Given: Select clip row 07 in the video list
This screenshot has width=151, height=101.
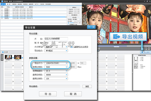Looking at the screenshot, I should pos(33,18).
